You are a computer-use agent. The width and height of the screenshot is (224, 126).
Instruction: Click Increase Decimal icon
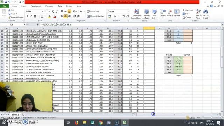[124, 16]
